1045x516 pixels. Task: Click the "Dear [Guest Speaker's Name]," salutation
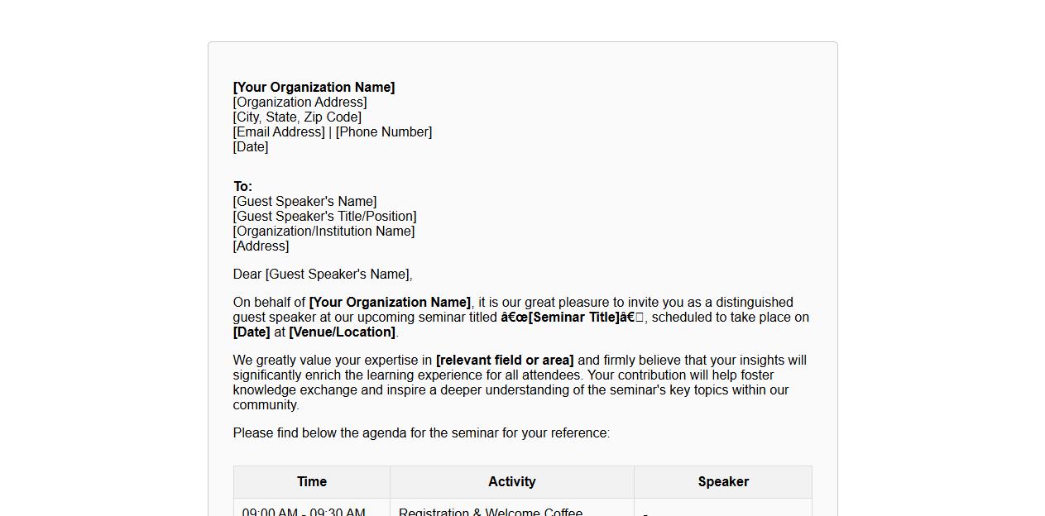pos(322,275)
